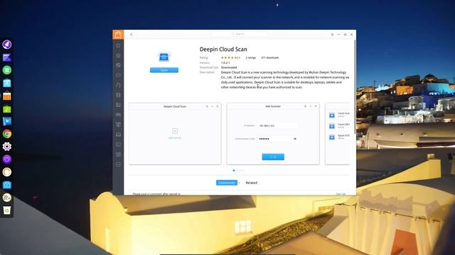Click the Search field in store header
455x255 pixels.
[240, 34]
